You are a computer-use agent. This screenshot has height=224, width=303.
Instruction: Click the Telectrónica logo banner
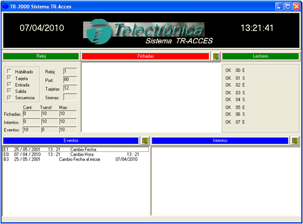click(148, 32)
